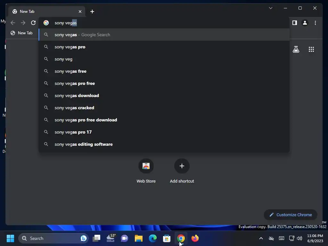Click the forward navigation arrow

(23, 23)
